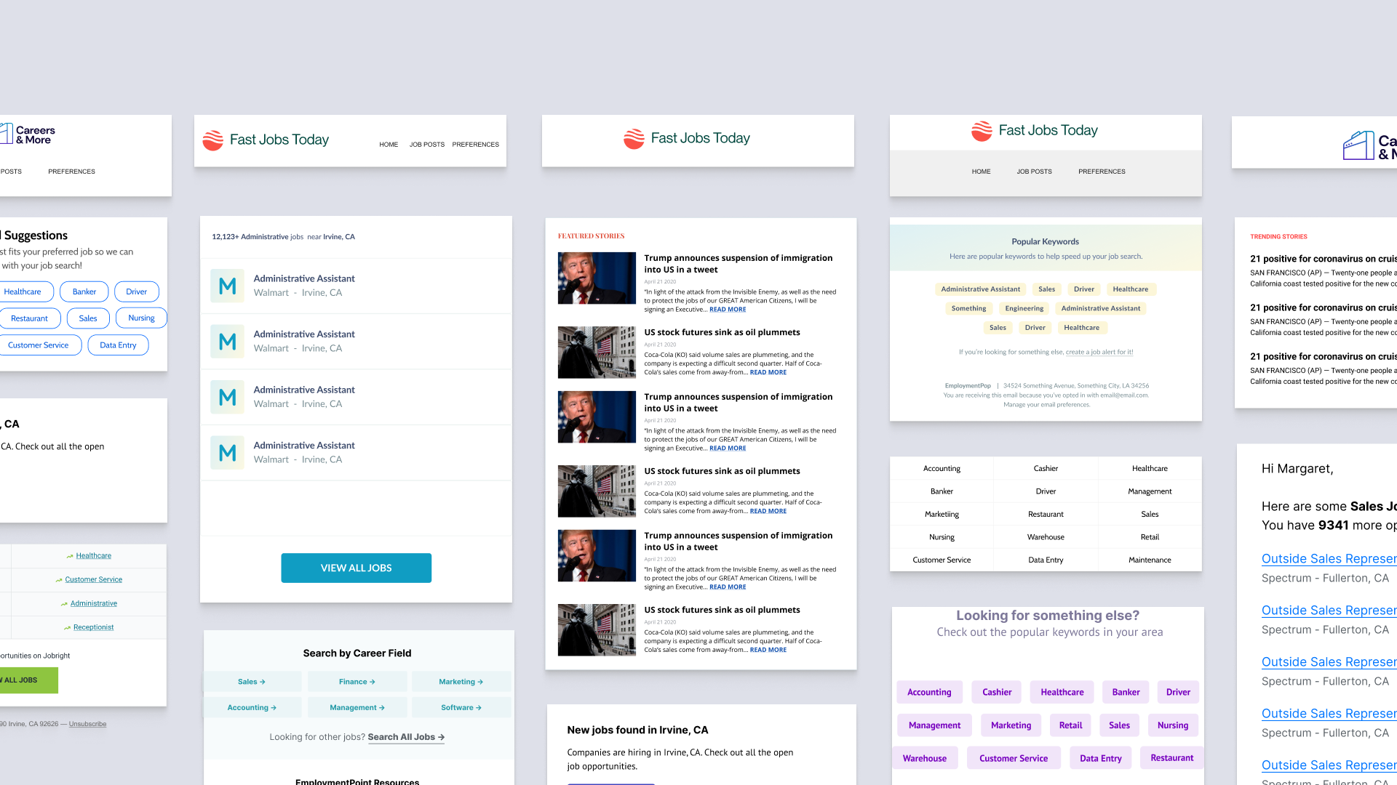Click VIEW ALL JOBS button
This screenshot has width=1397, height=785.
pos(356,568)
